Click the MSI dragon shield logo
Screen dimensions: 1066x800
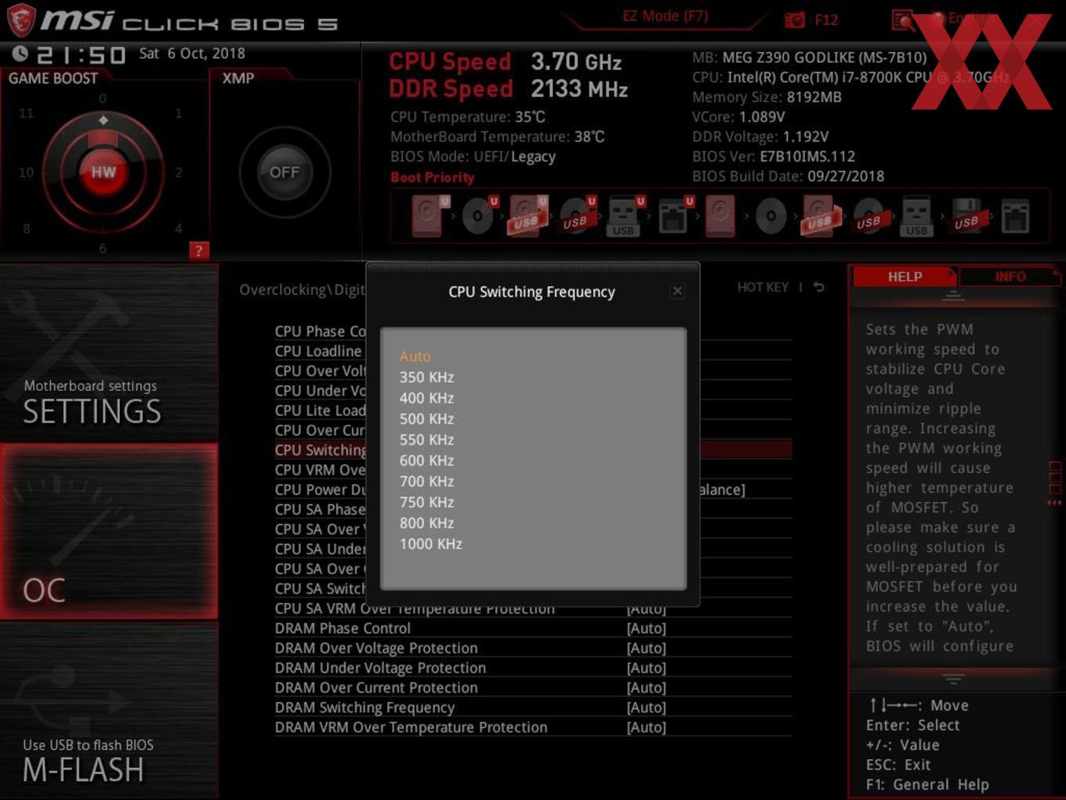(20, 20)
